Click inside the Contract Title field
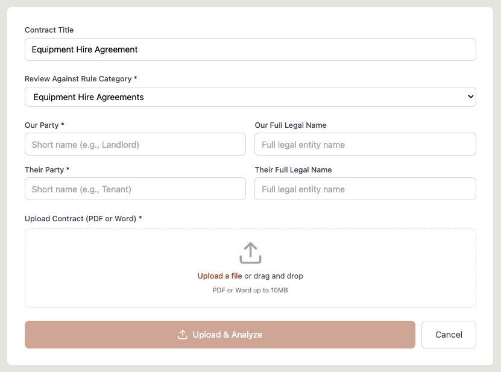 point(250,49)
